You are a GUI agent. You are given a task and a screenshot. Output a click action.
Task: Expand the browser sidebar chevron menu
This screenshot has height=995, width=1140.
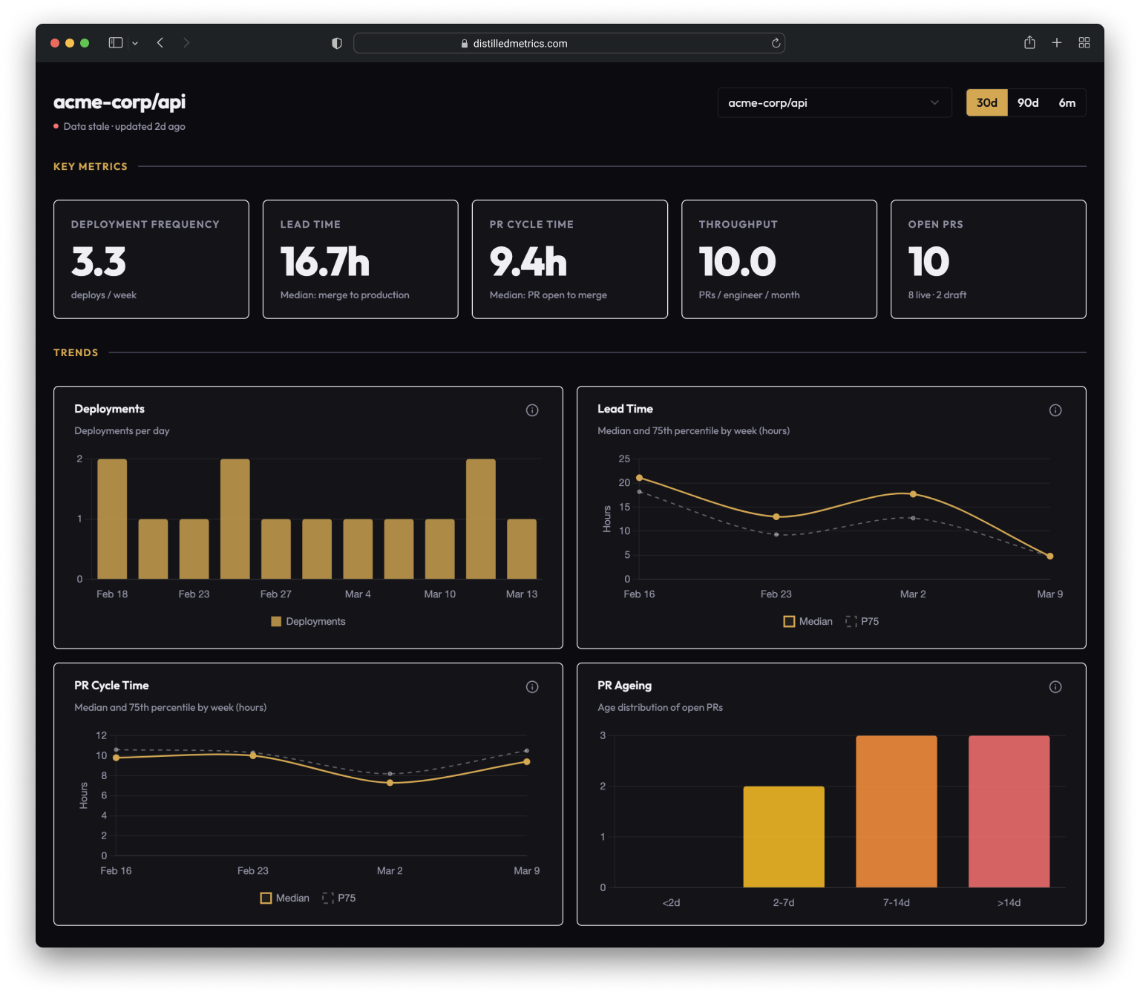135,43
